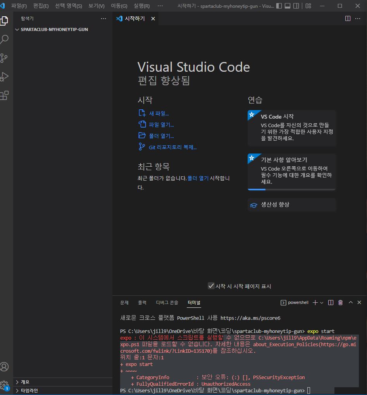Open the 편집(E) menu
367x395 pixels.
pyautogui.click(x=41, y=6)
